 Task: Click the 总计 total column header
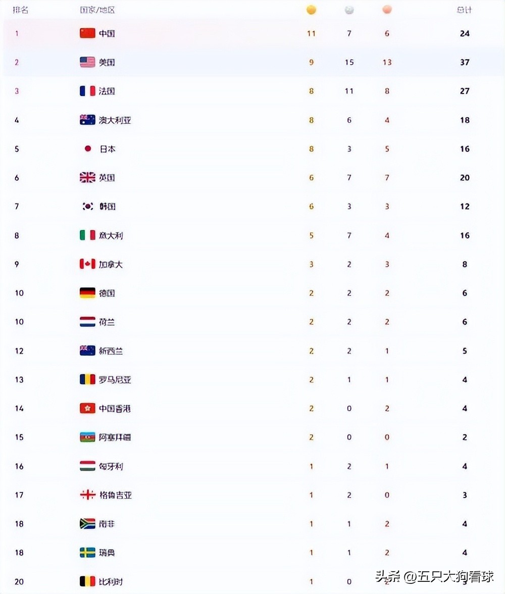click(x=465, y=10)
